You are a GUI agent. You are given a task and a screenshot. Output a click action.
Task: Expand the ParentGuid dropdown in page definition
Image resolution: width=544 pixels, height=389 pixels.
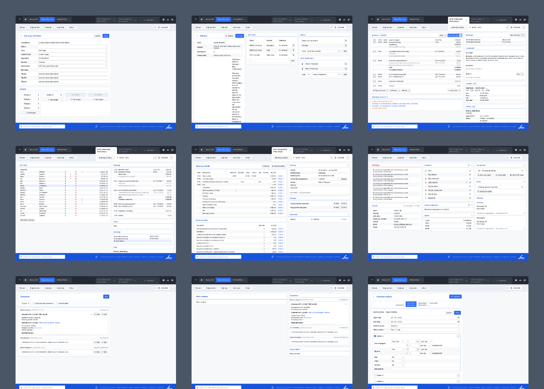(x=73, y=66)
